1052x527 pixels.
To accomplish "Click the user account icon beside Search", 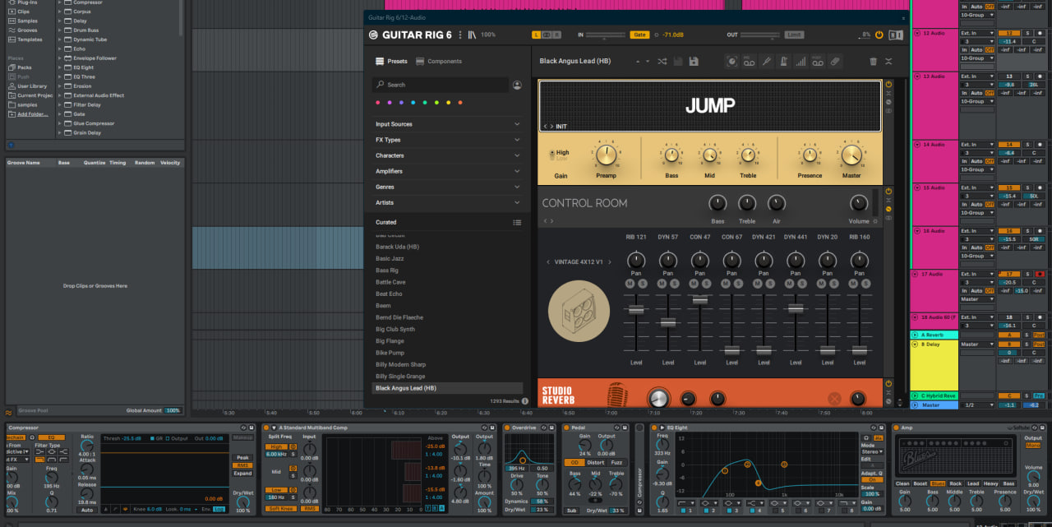I will click(x=517, y=85).
